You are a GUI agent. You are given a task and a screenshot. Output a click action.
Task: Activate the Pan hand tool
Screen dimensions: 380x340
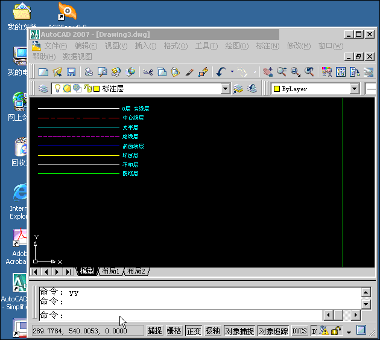(x=268, y=72)
